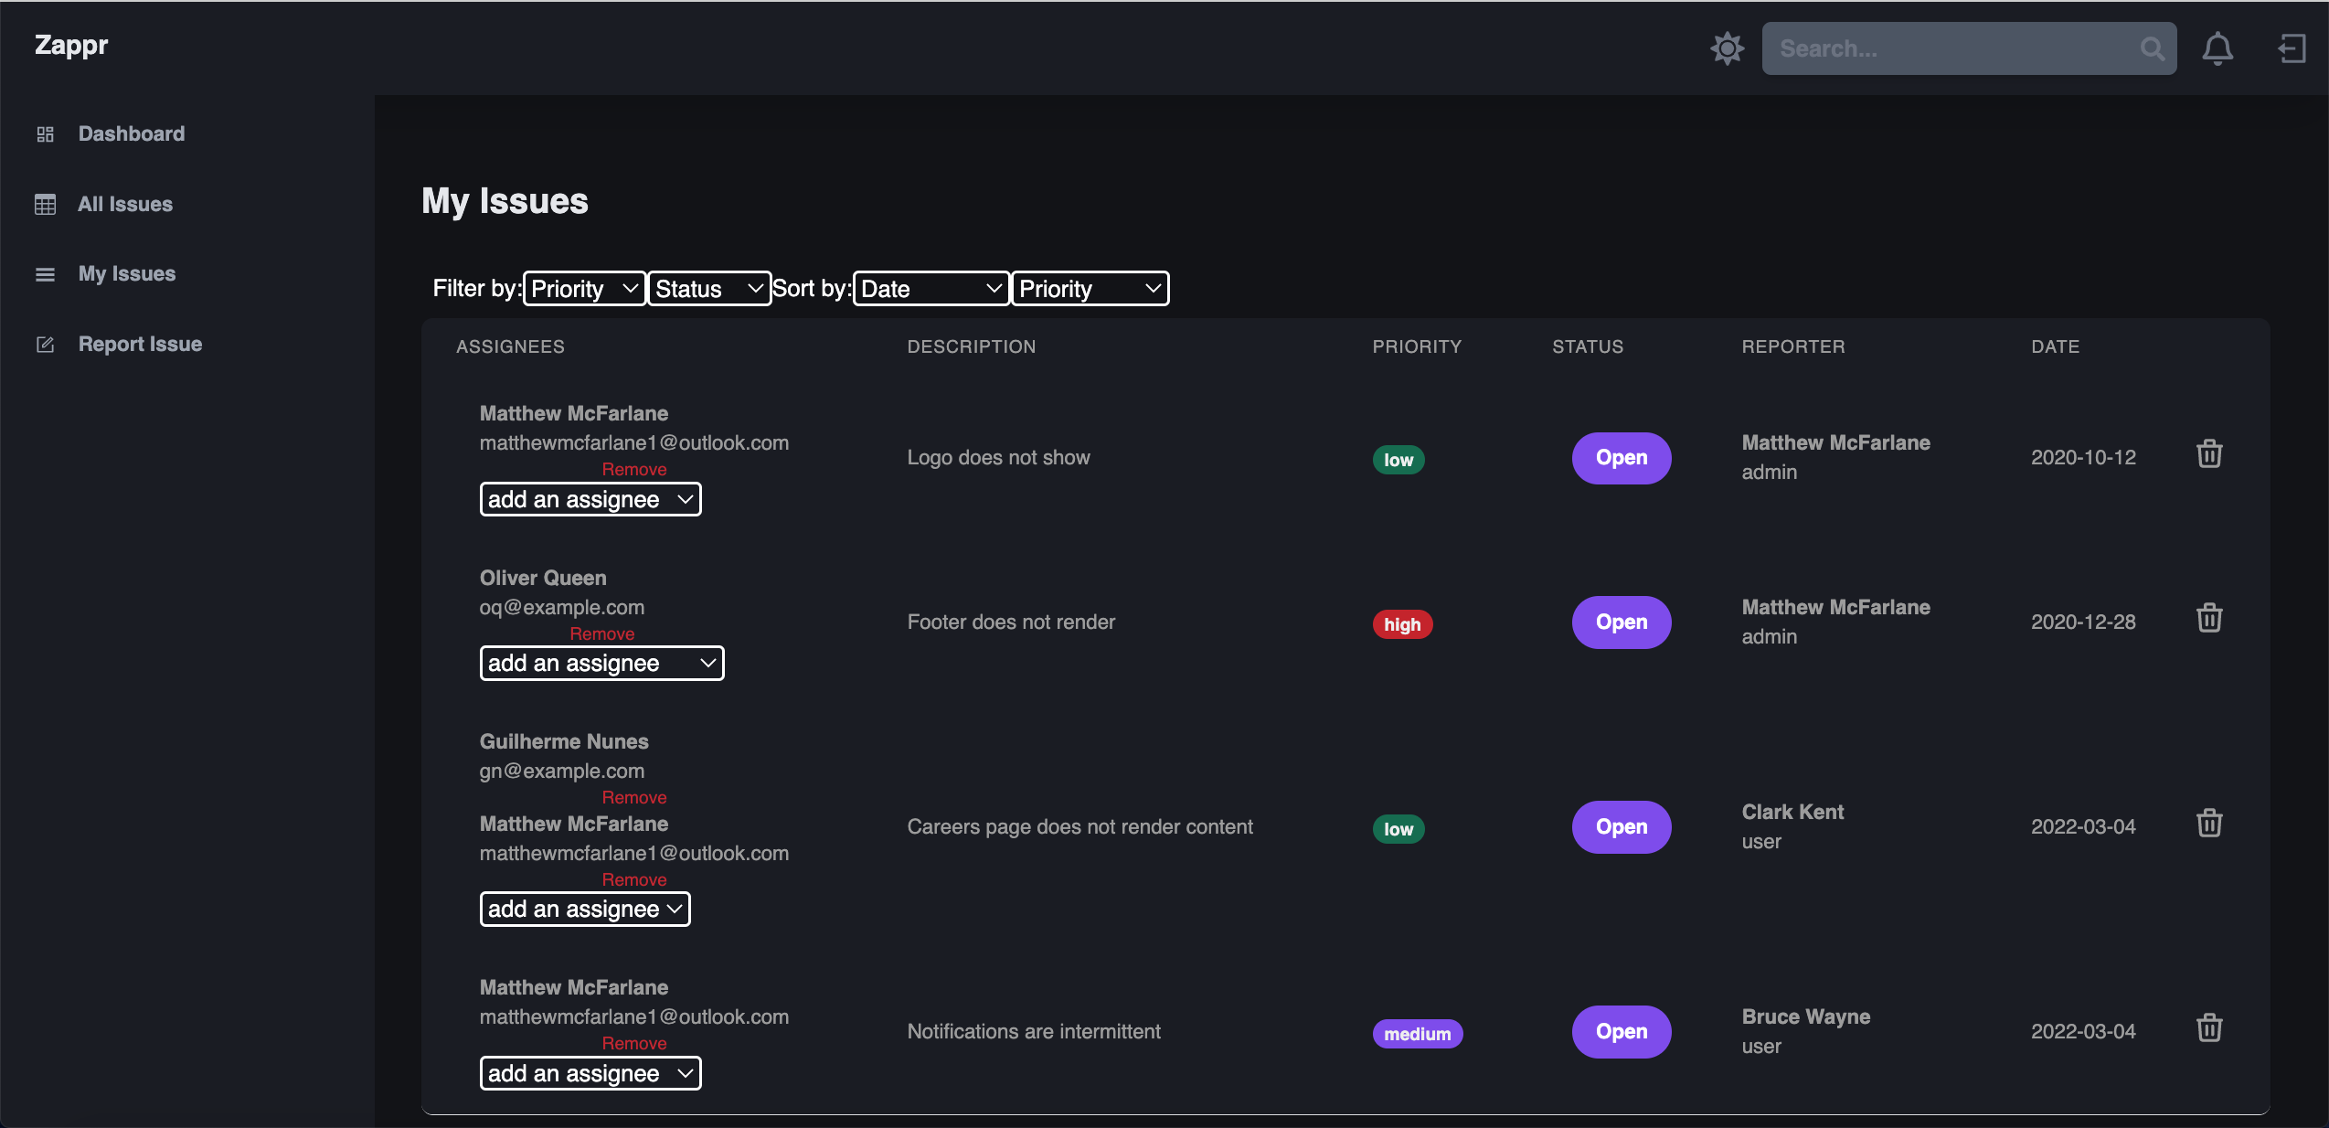This screenshot has width=2329, height=1128.
Task: Delete the Careers page issue with trash icon
Action: click(2208, 824)
